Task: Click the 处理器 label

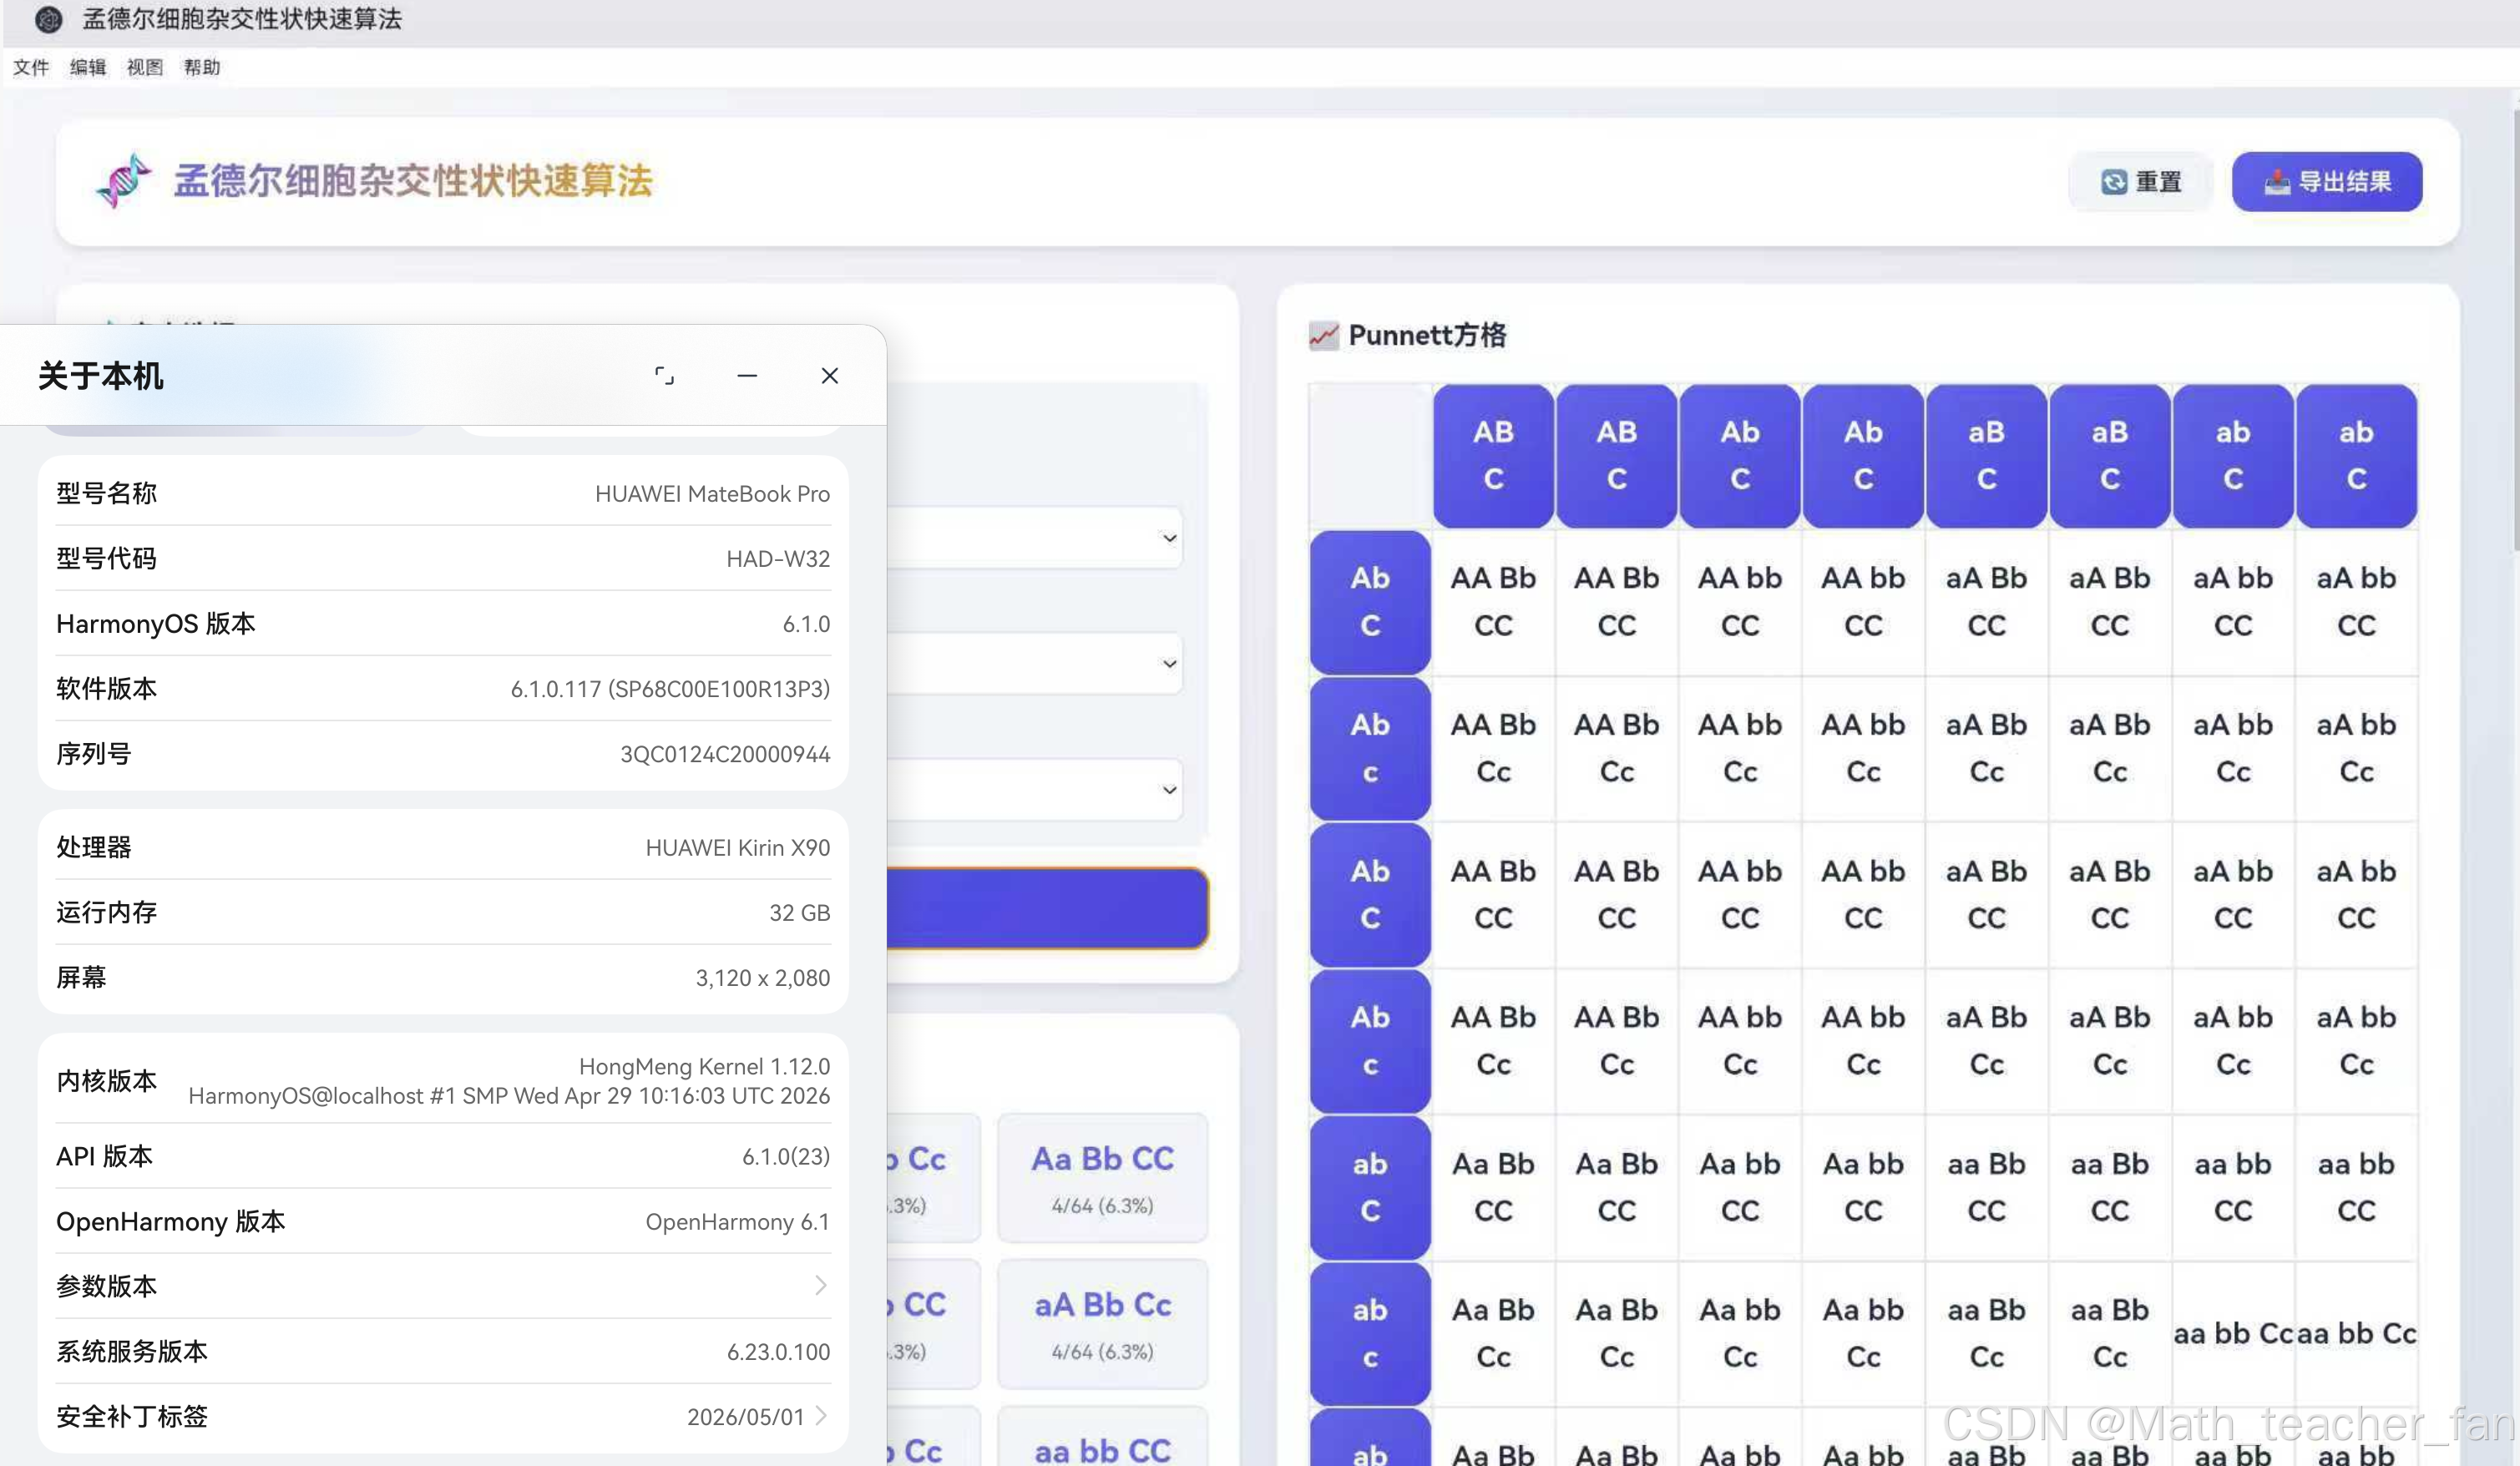Action: (x=94, y=848)
